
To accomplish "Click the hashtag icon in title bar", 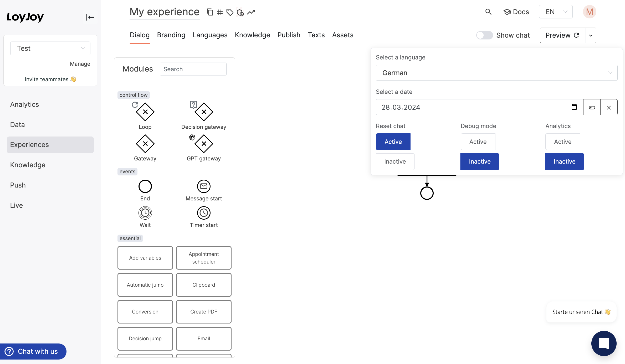I will (x=220, y=12).
